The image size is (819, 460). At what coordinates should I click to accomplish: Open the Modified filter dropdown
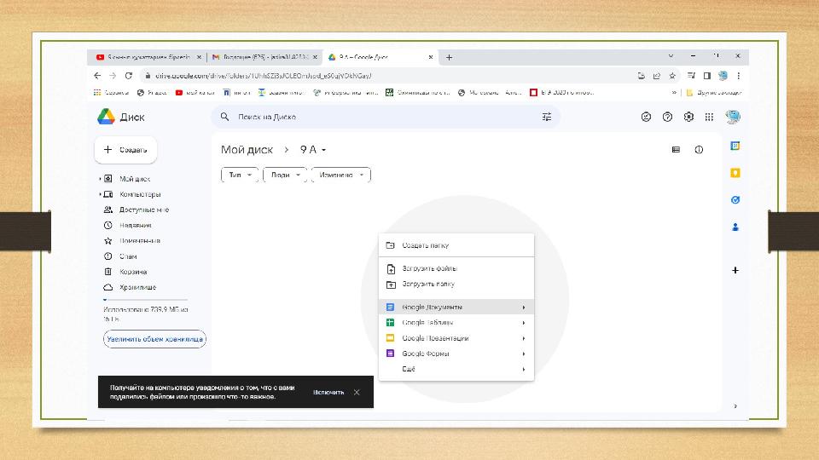coord(341,175)
